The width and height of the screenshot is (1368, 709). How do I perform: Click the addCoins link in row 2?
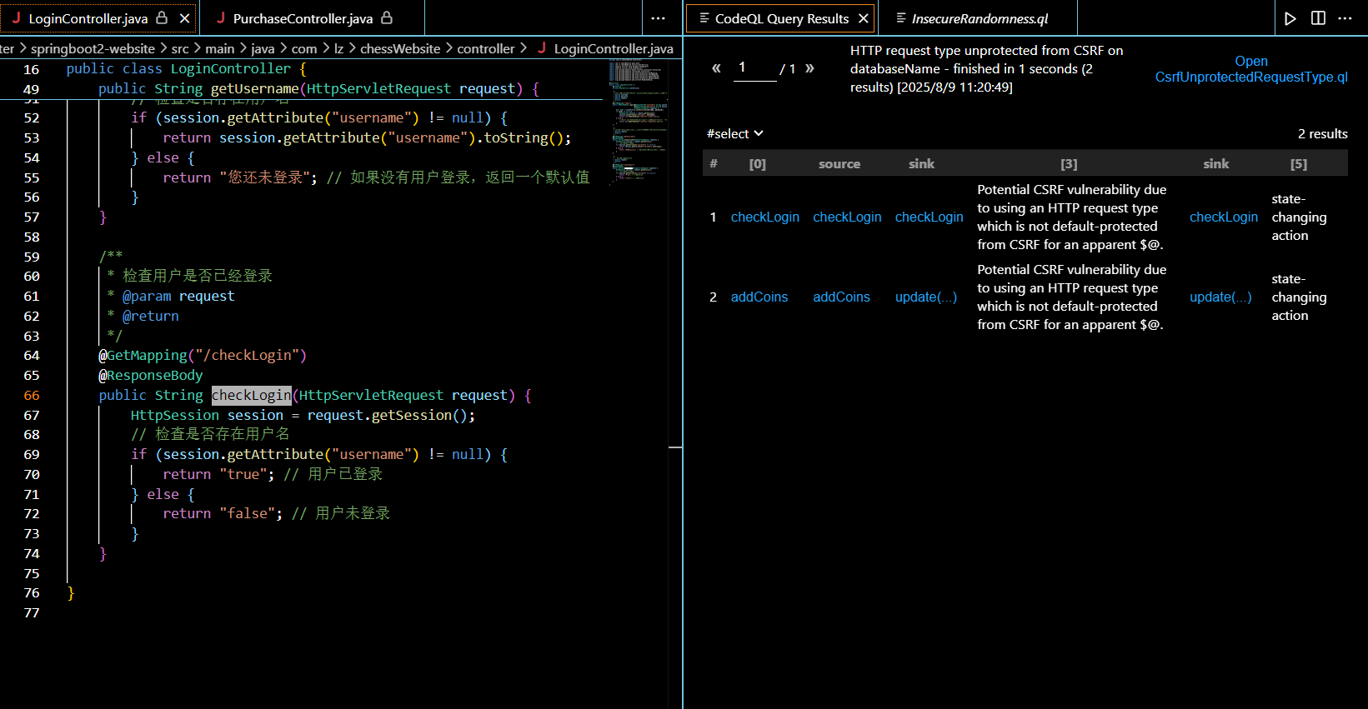[759, 297]
